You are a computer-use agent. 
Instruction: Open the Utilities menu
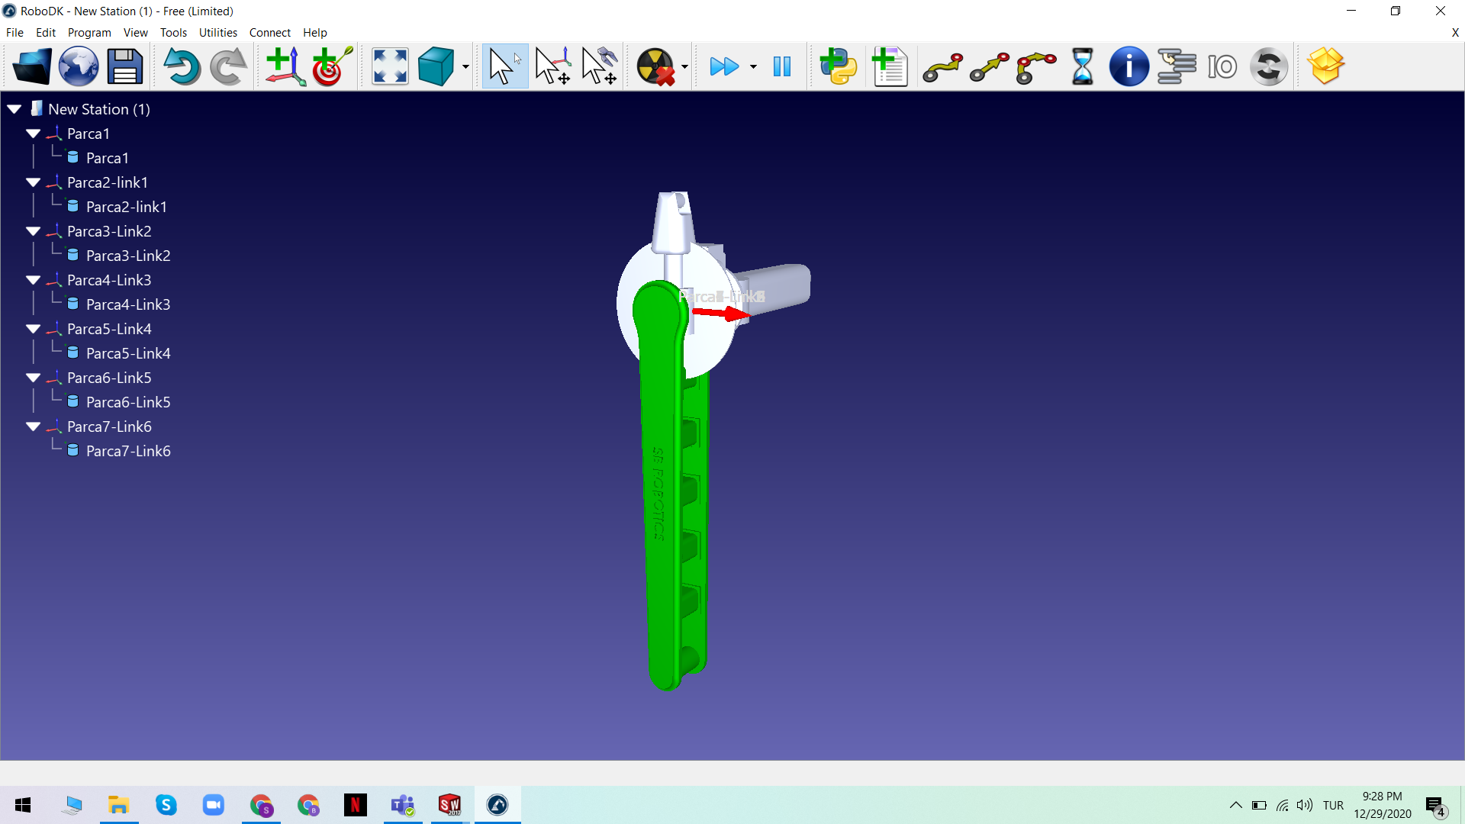(217, 33)
